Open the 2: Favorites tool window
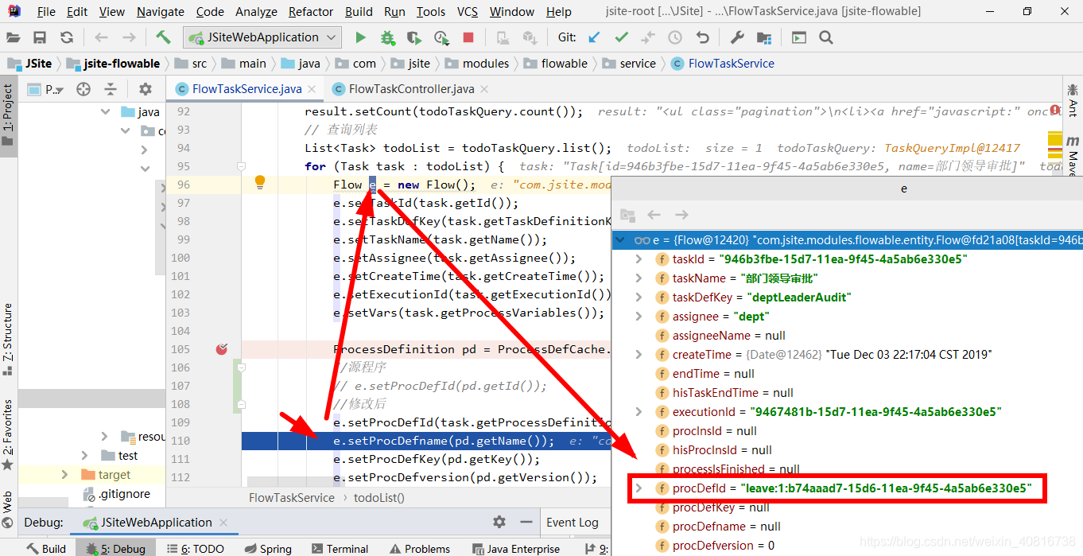This screenshot has width=1083, height=556. (x=8, y=435)
